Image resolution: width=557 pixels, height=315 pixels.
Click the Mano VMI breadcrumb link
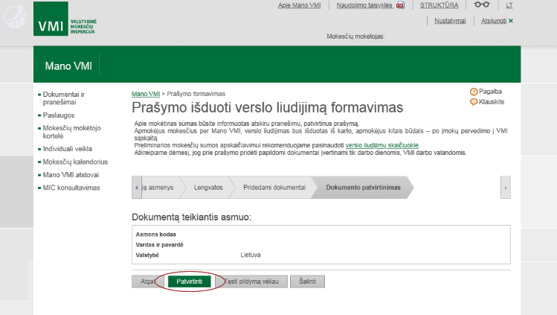[146, 94]
